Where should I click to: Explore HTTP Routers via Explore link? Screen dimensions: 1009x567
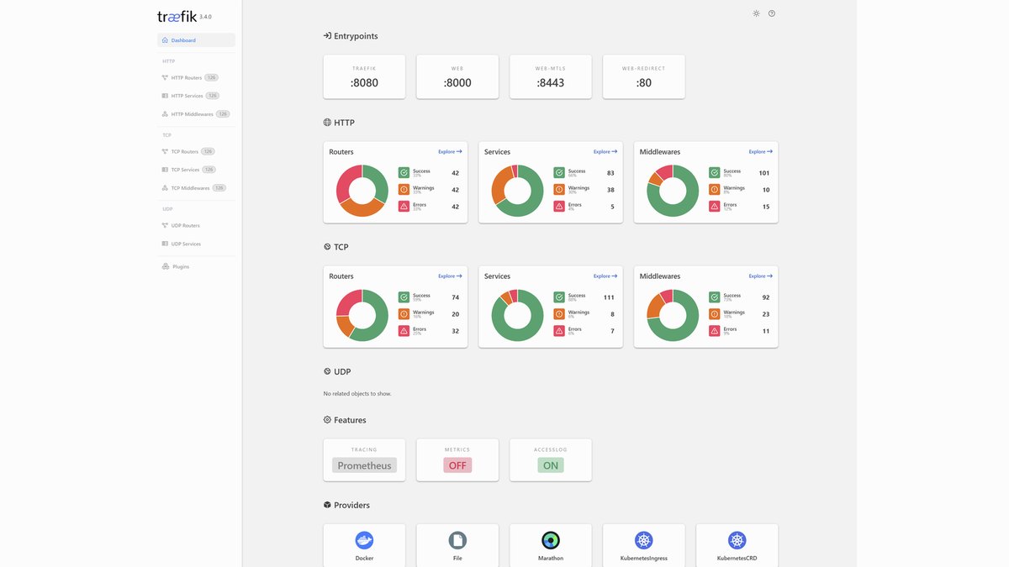coord(450,152)
